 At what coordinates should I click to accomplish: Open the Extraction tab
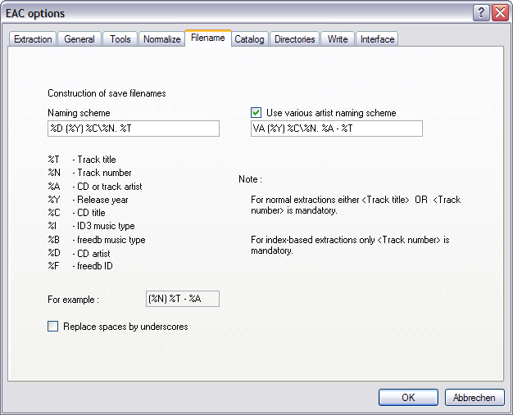pyautogui.click(x=33, y=39)
